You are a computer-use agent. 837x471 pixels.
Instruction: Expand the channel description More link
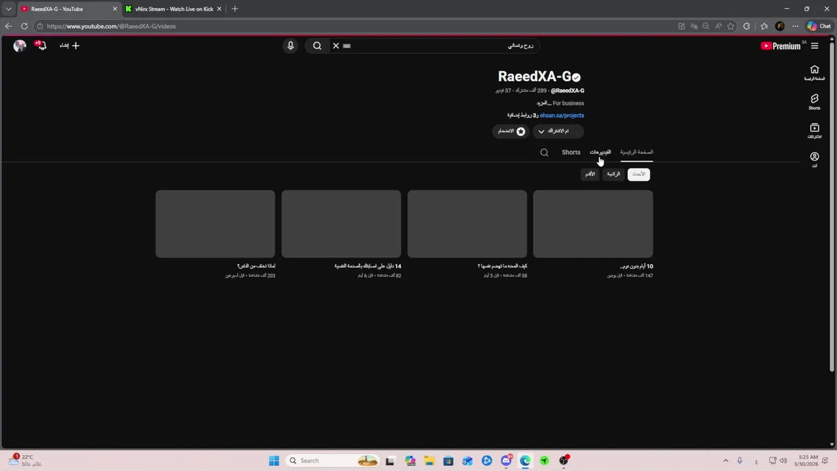pyautogui.click(x=544, y=103)
